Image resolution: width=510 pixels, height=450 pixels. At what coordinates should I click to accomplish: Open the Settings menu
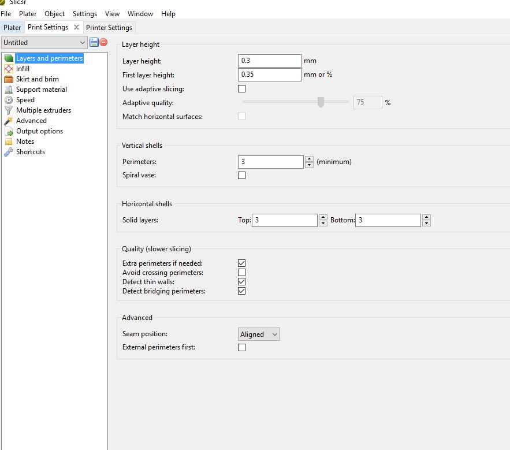tap(85, 13)
